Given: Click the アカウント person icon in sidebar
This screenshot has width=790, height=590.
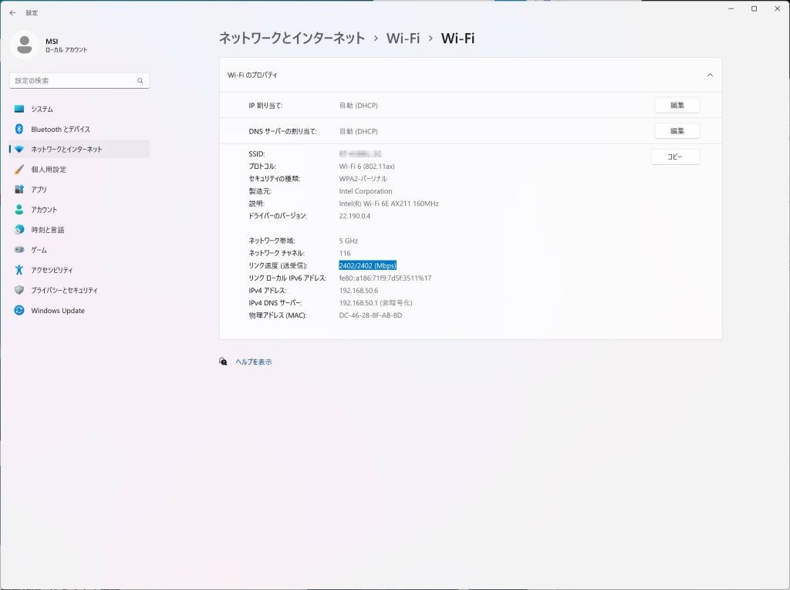Looking at the screenshot, I should [19, 210].
